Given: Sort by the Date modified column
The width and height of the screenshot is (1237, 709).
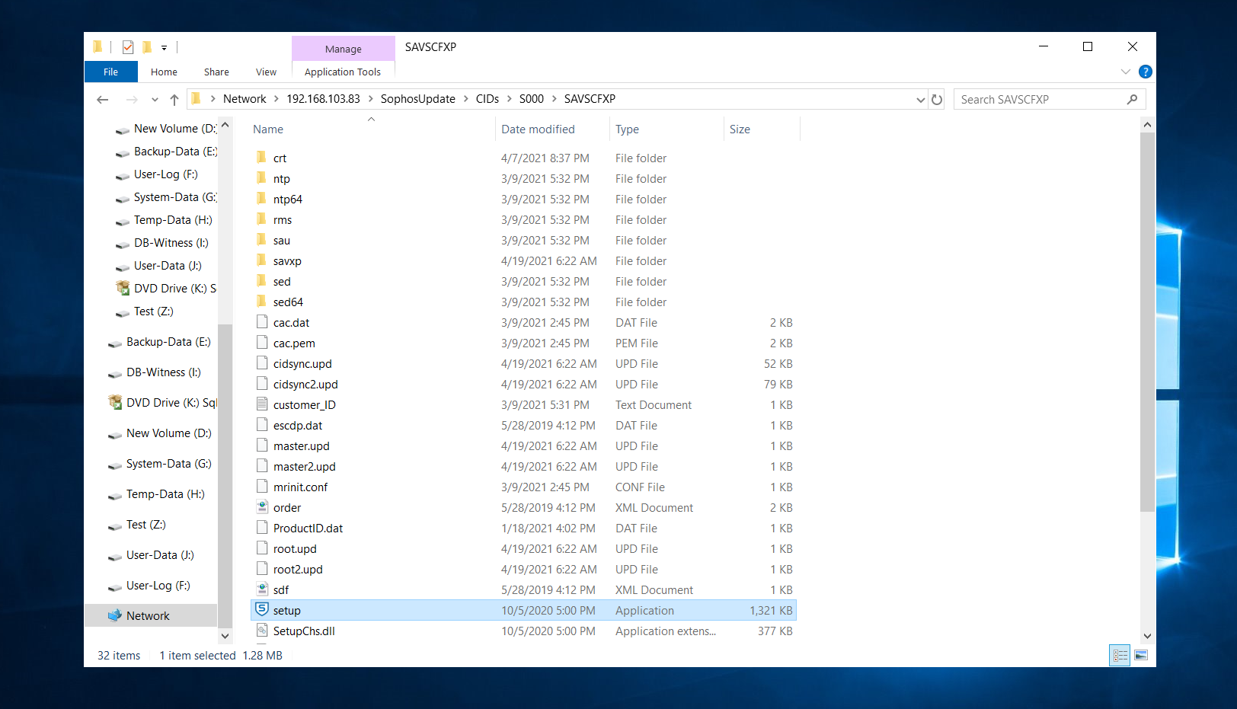Looking at the screenshot, I should [x=538, y=129].
